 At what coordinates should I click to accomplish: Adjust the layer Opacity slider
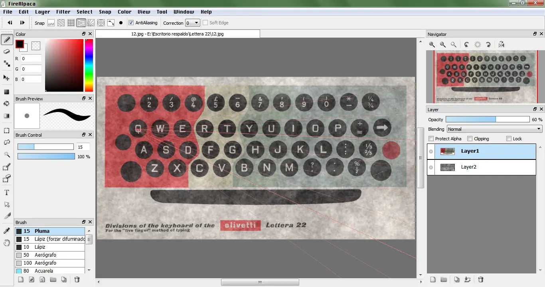coord(488,120)
